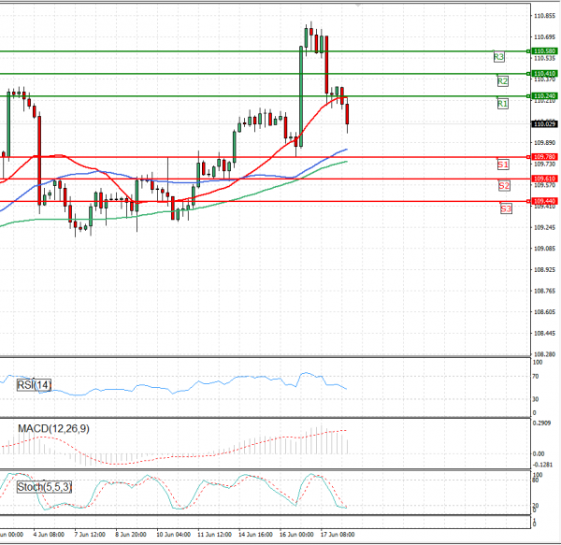Click the green 110.410 price tag
Image resolution: width=561 pixels, height=545 pixels.
544,73
